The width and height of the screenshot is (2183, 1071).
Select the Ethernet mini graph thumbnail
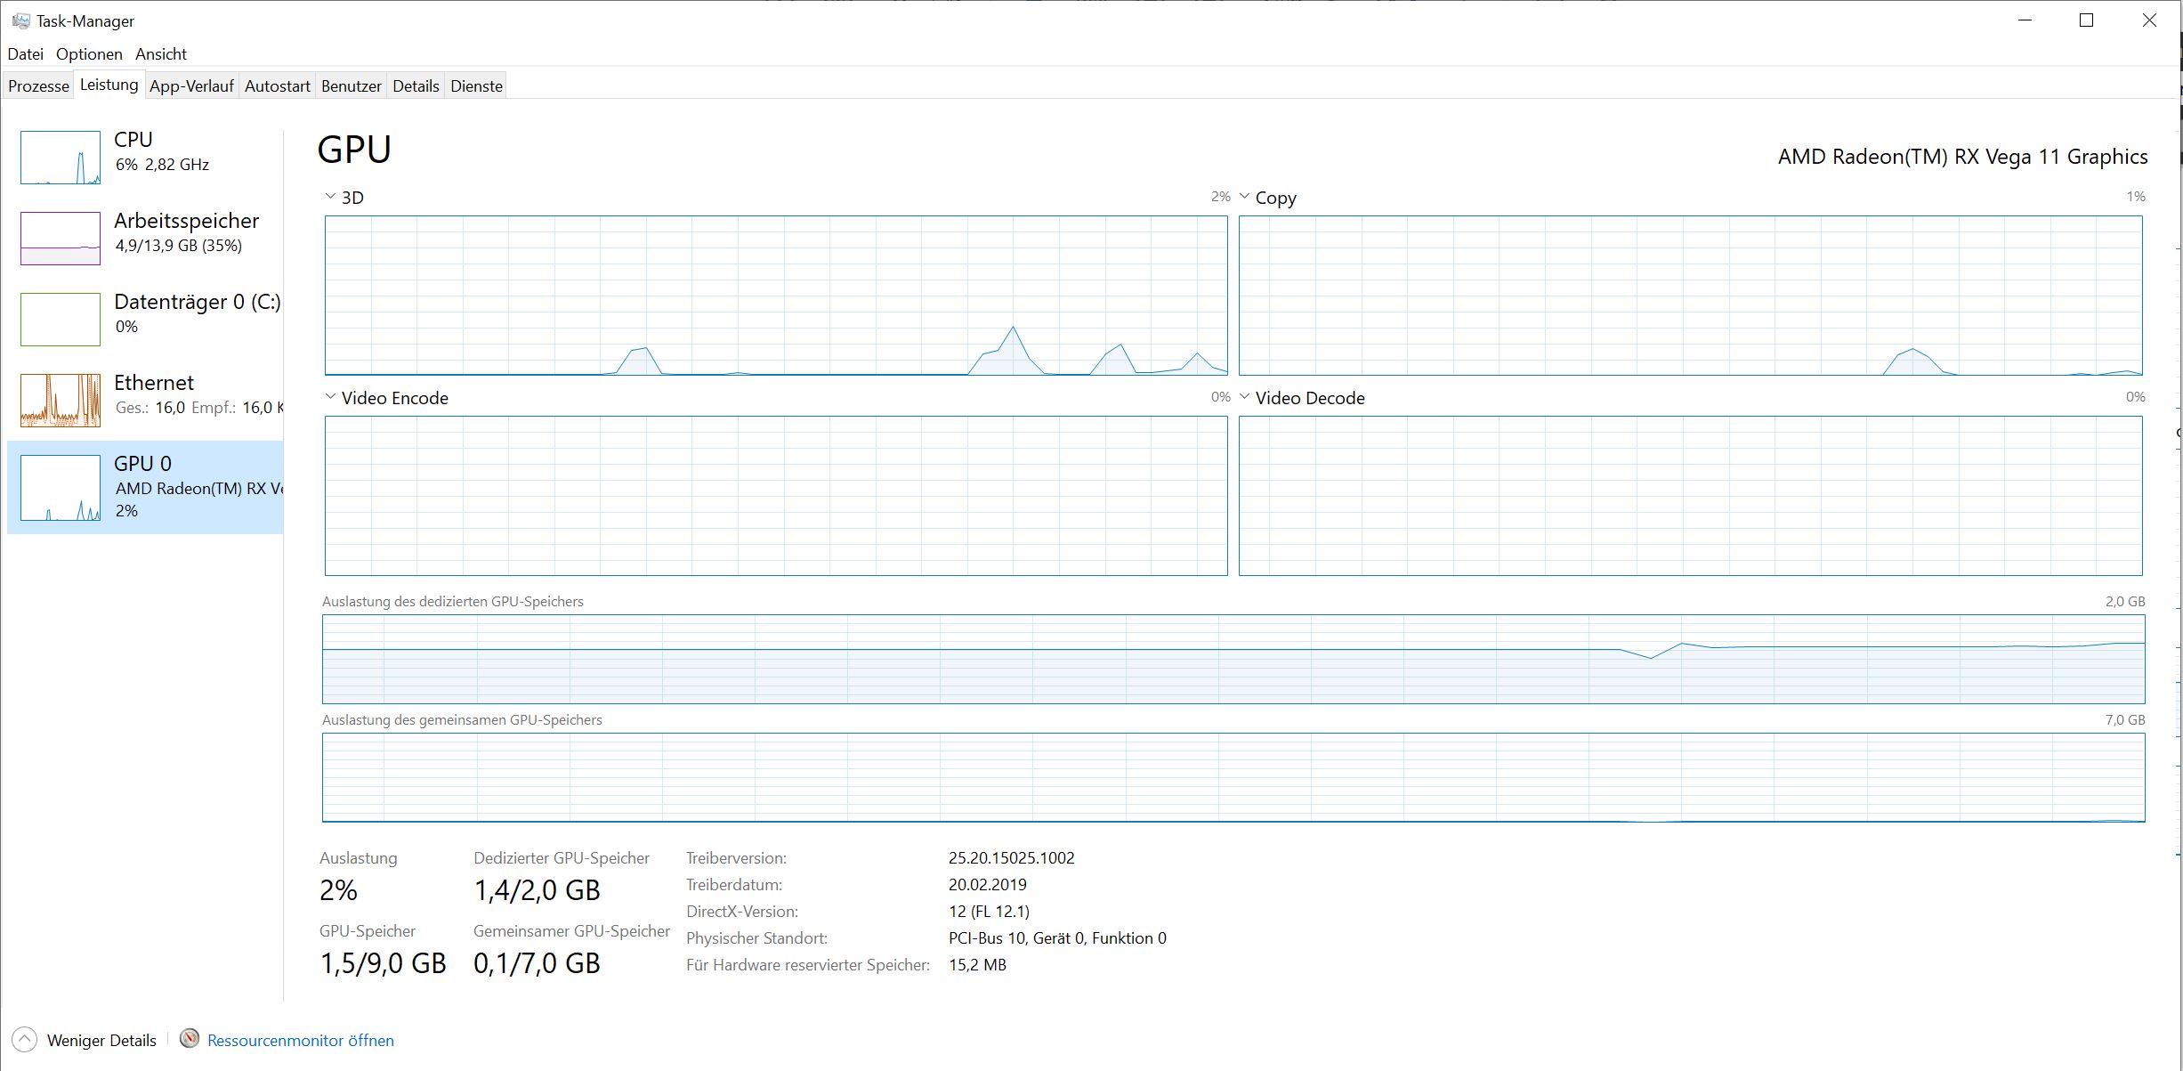61,401
